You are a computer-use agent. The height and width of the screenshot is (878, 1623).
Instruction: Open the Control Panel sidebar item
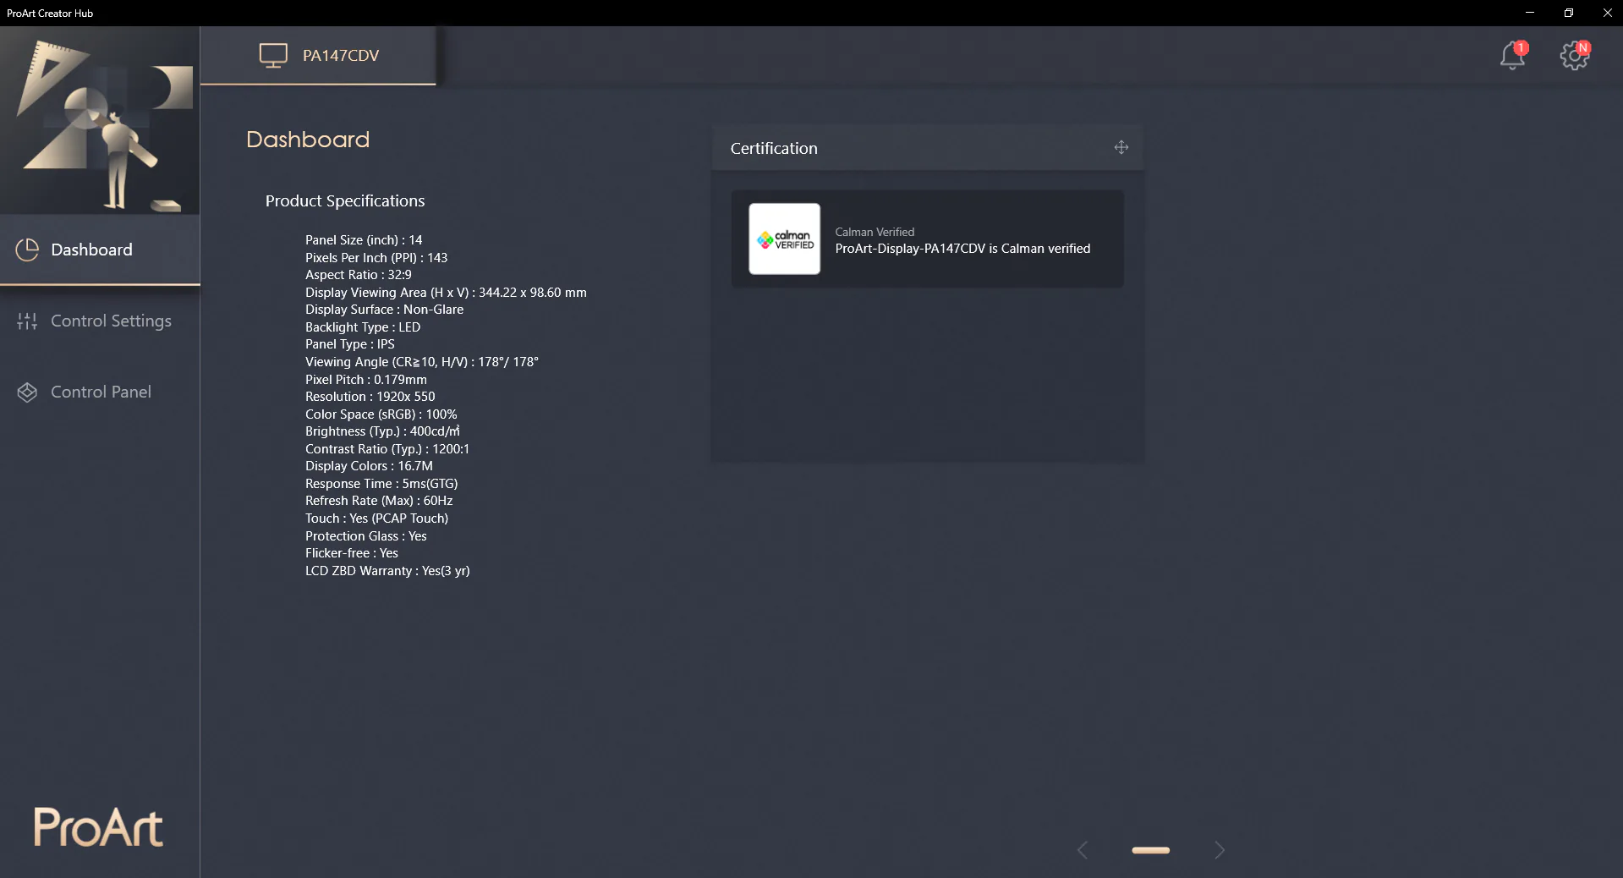100,392
